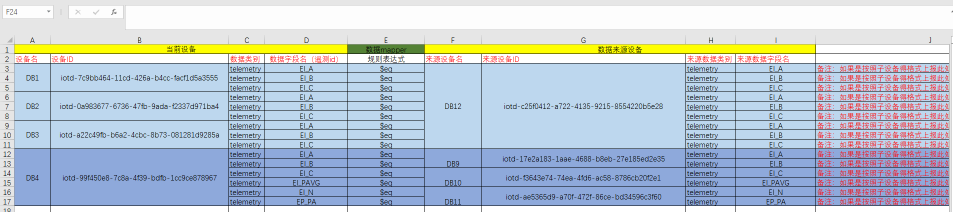Click into the formula bar input area
Image resolution: width=953 pixels, height=212 pixels.
[500, 17]
